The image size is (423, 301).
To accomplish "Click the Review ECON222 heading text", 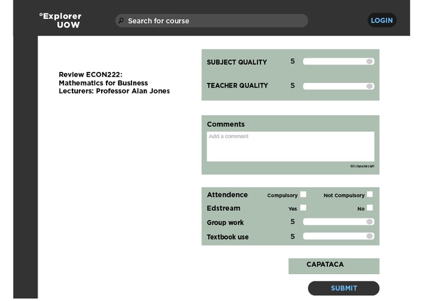I will (x=90, y=74).
